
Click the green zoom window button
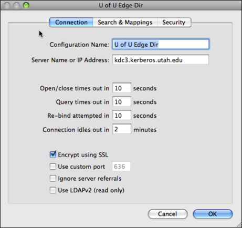[26, 5]
